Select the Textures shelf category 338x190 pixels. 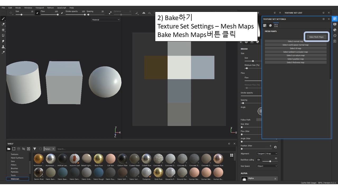click(x=15, y=154)
